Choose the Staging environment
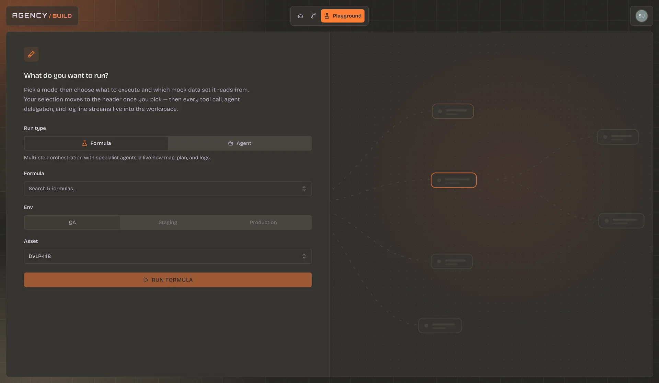Screen dimensions: 659x383 tap(168, 223)
